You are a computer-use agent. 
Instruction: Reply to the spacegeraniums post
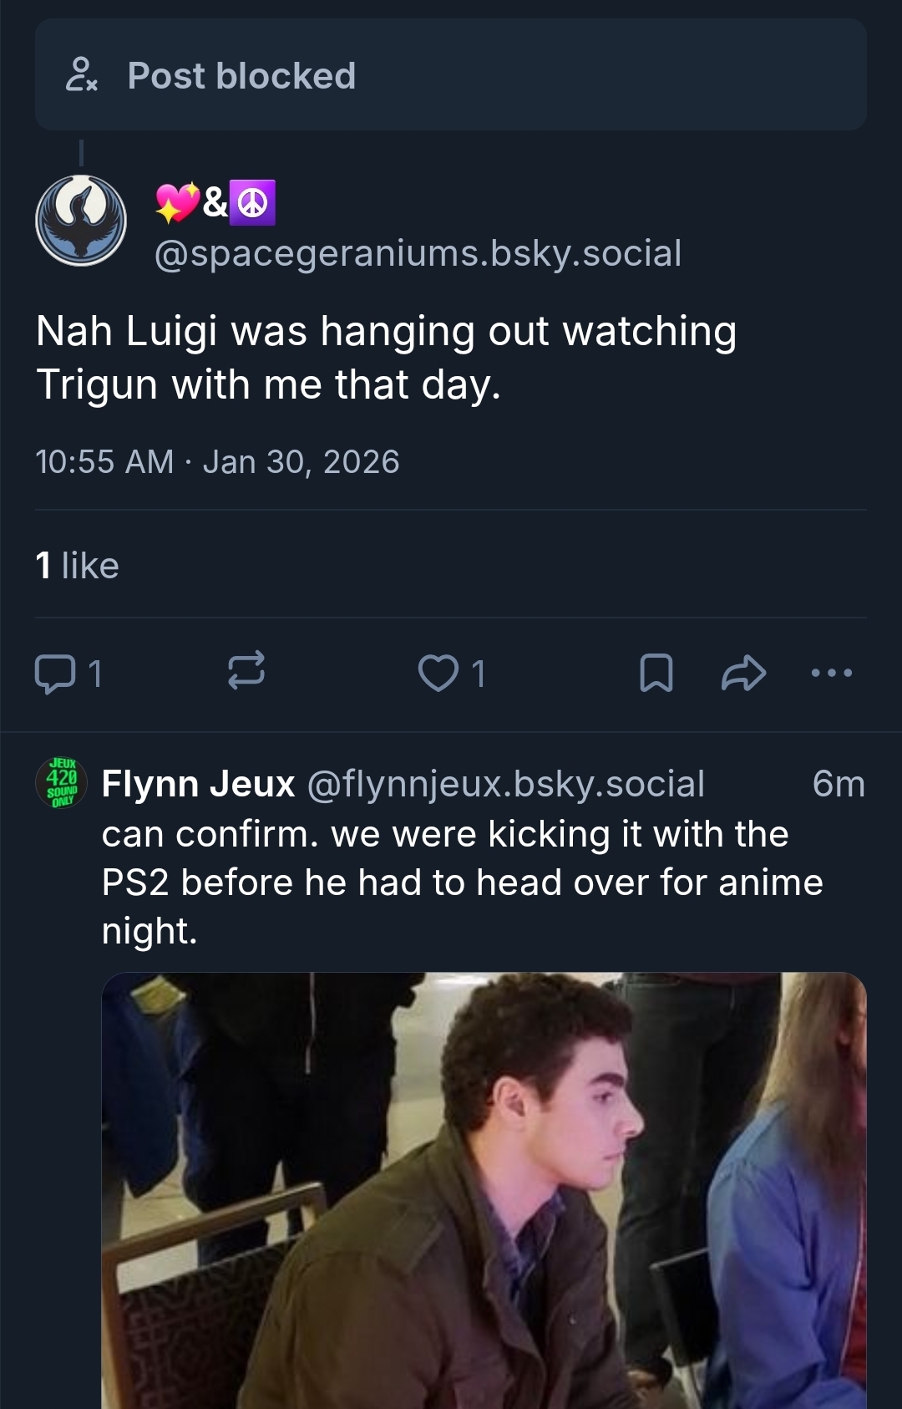55,674
